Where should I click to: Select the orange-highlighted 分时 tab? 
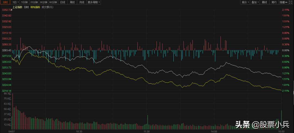(5, 2)
